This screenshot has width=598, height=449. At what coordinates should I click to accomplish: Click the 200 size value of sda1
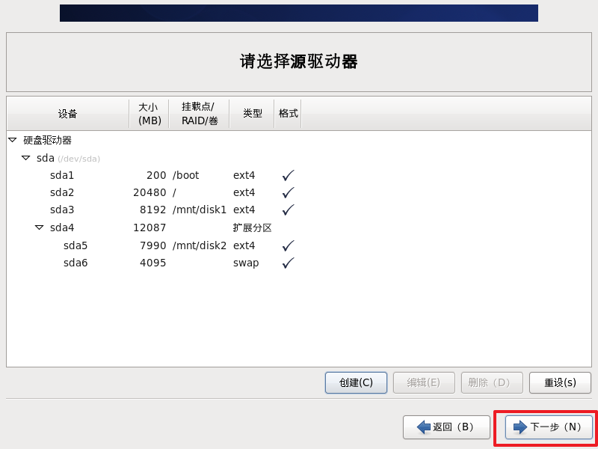(156, 175)
